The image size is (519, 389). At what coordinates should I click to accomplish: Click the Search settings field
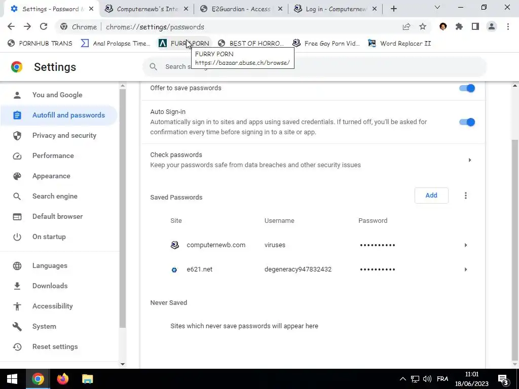tap(314, 67)
